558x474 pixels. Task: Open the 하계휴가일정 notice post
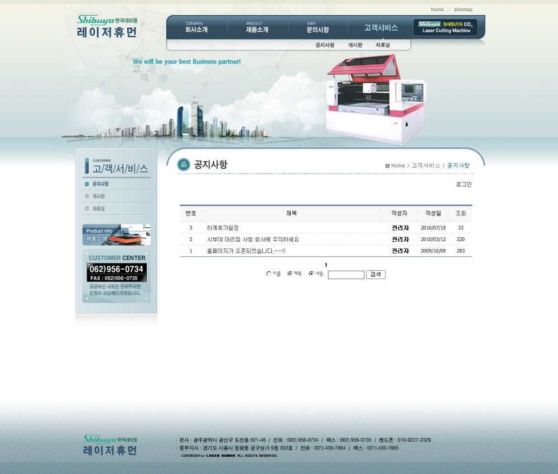point(223,228)
